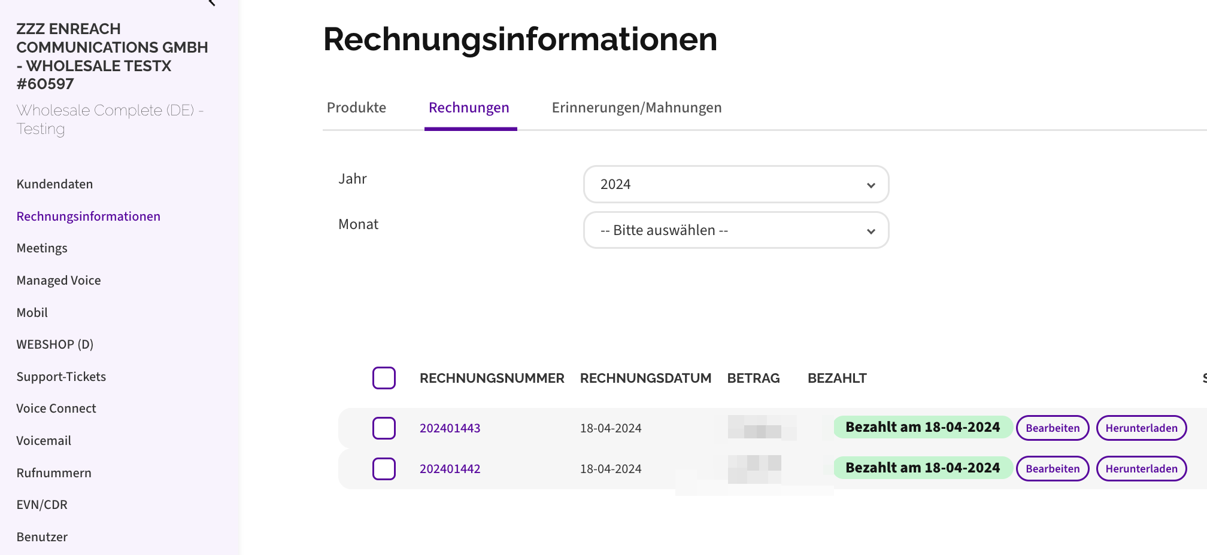The image size is (1207, 555).
Task: Navigate to Managed Voice settings
Action: pyautogui.click(x=58, y=280)
